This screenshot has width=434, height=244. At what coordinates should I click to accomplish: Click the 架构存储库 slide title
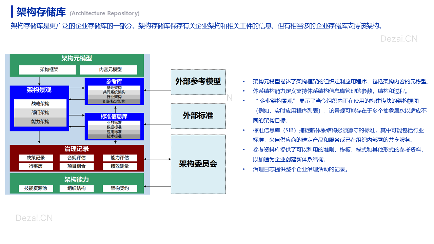[41, 13]
